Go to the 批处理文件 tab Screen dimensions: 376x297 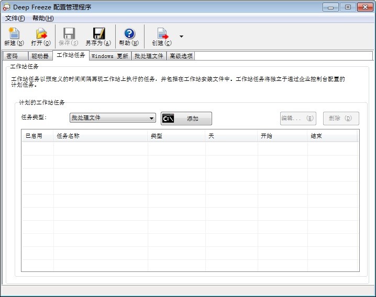[x=149, y=56]
